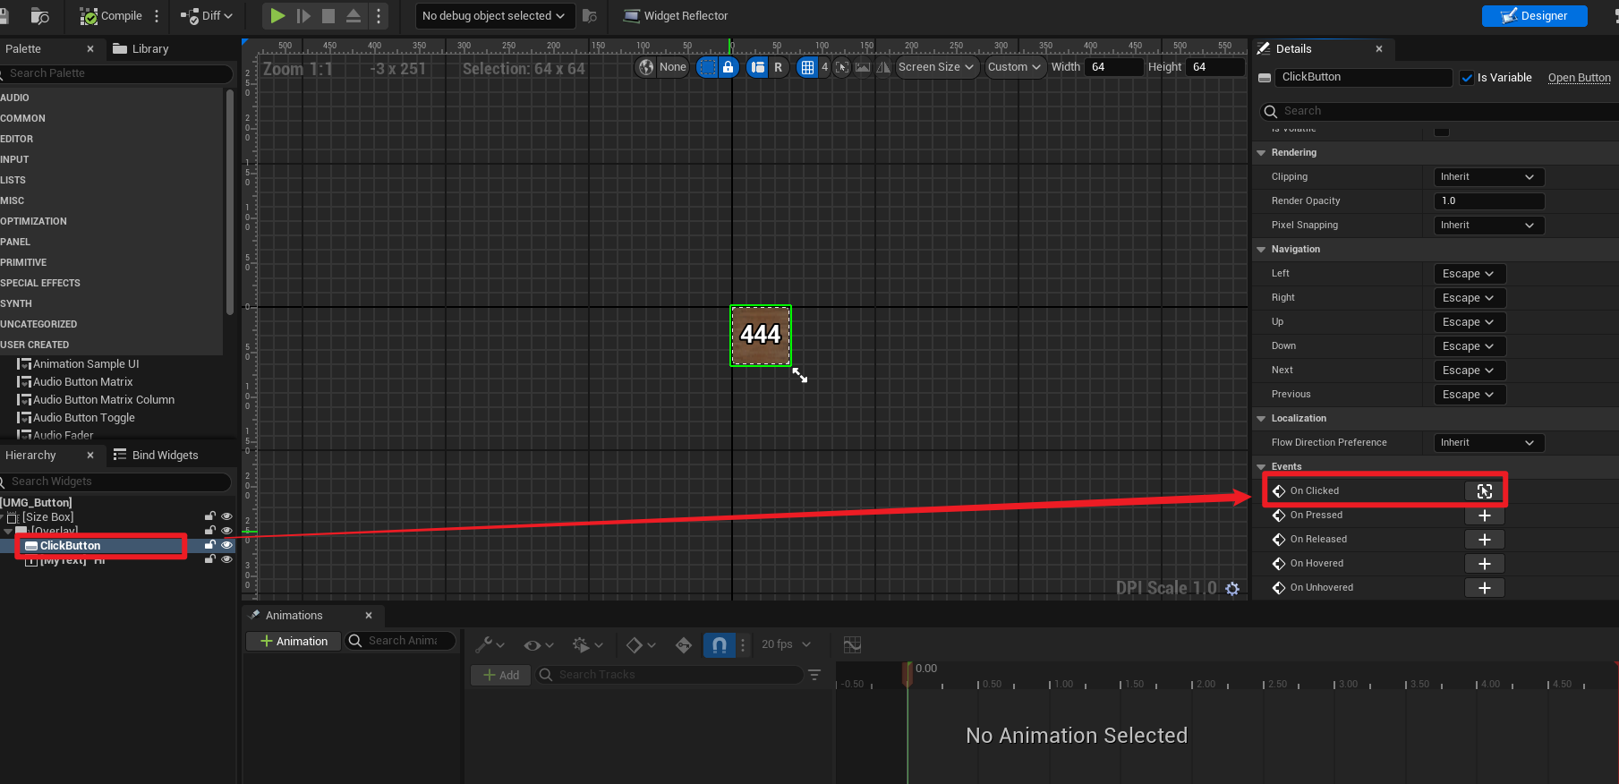Screen dimensions: 1619x784
Task: Select the 444 button widget on canvas
Action: tap(761, 336)
